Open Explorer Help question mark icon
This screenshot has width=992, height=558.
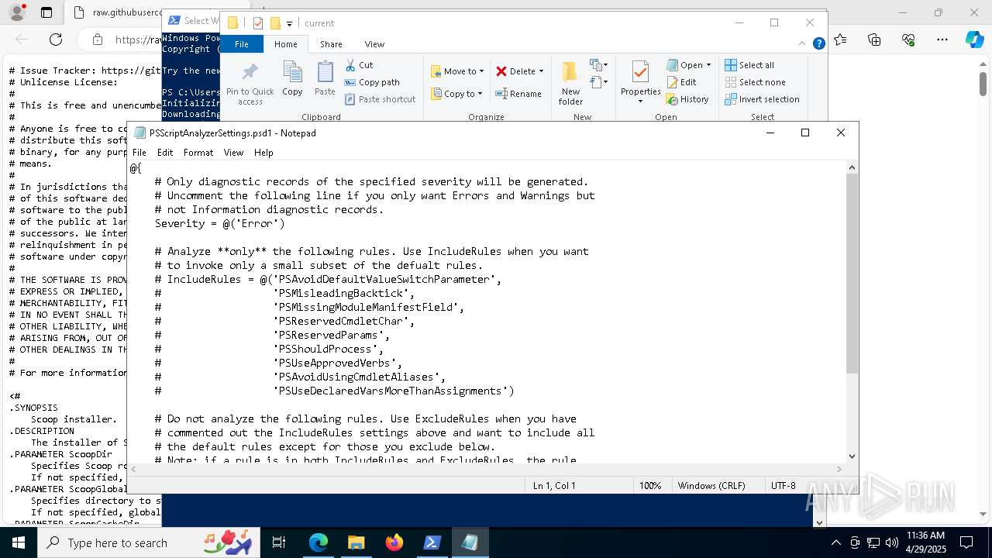[818, 44]
